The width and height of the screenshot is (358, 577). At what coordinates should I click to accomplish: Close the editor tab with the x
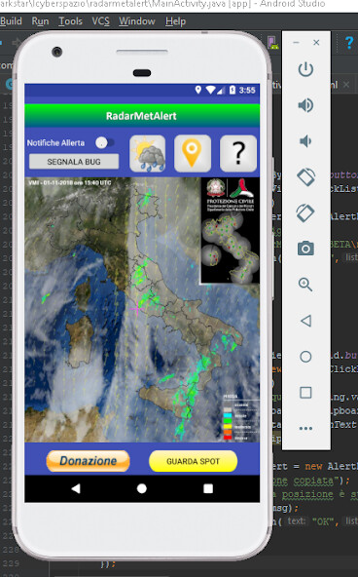click(346, 85)
